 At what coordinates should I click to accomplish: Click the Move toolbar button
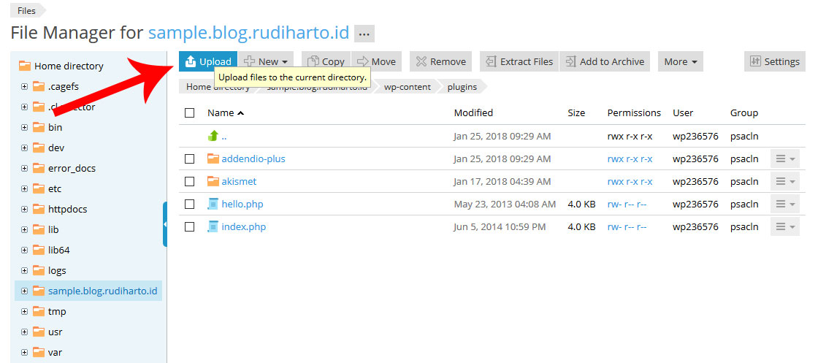[377, 61]
